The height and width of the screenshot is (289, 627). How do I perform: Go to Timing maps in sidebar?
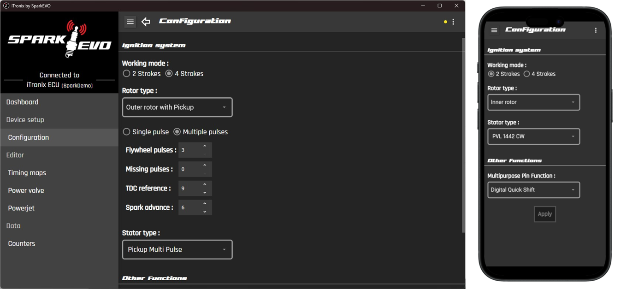pyautogui.click(x=27, y=173)
